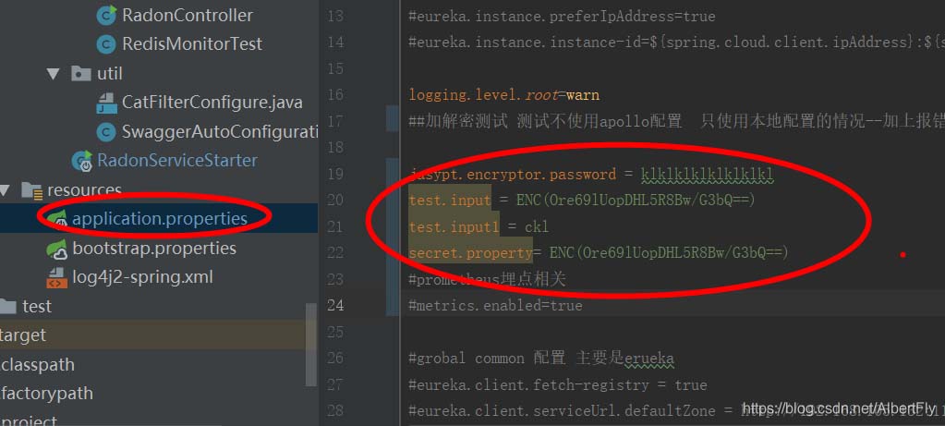
Task: Collapse the util folder
Action: point(54,74)
